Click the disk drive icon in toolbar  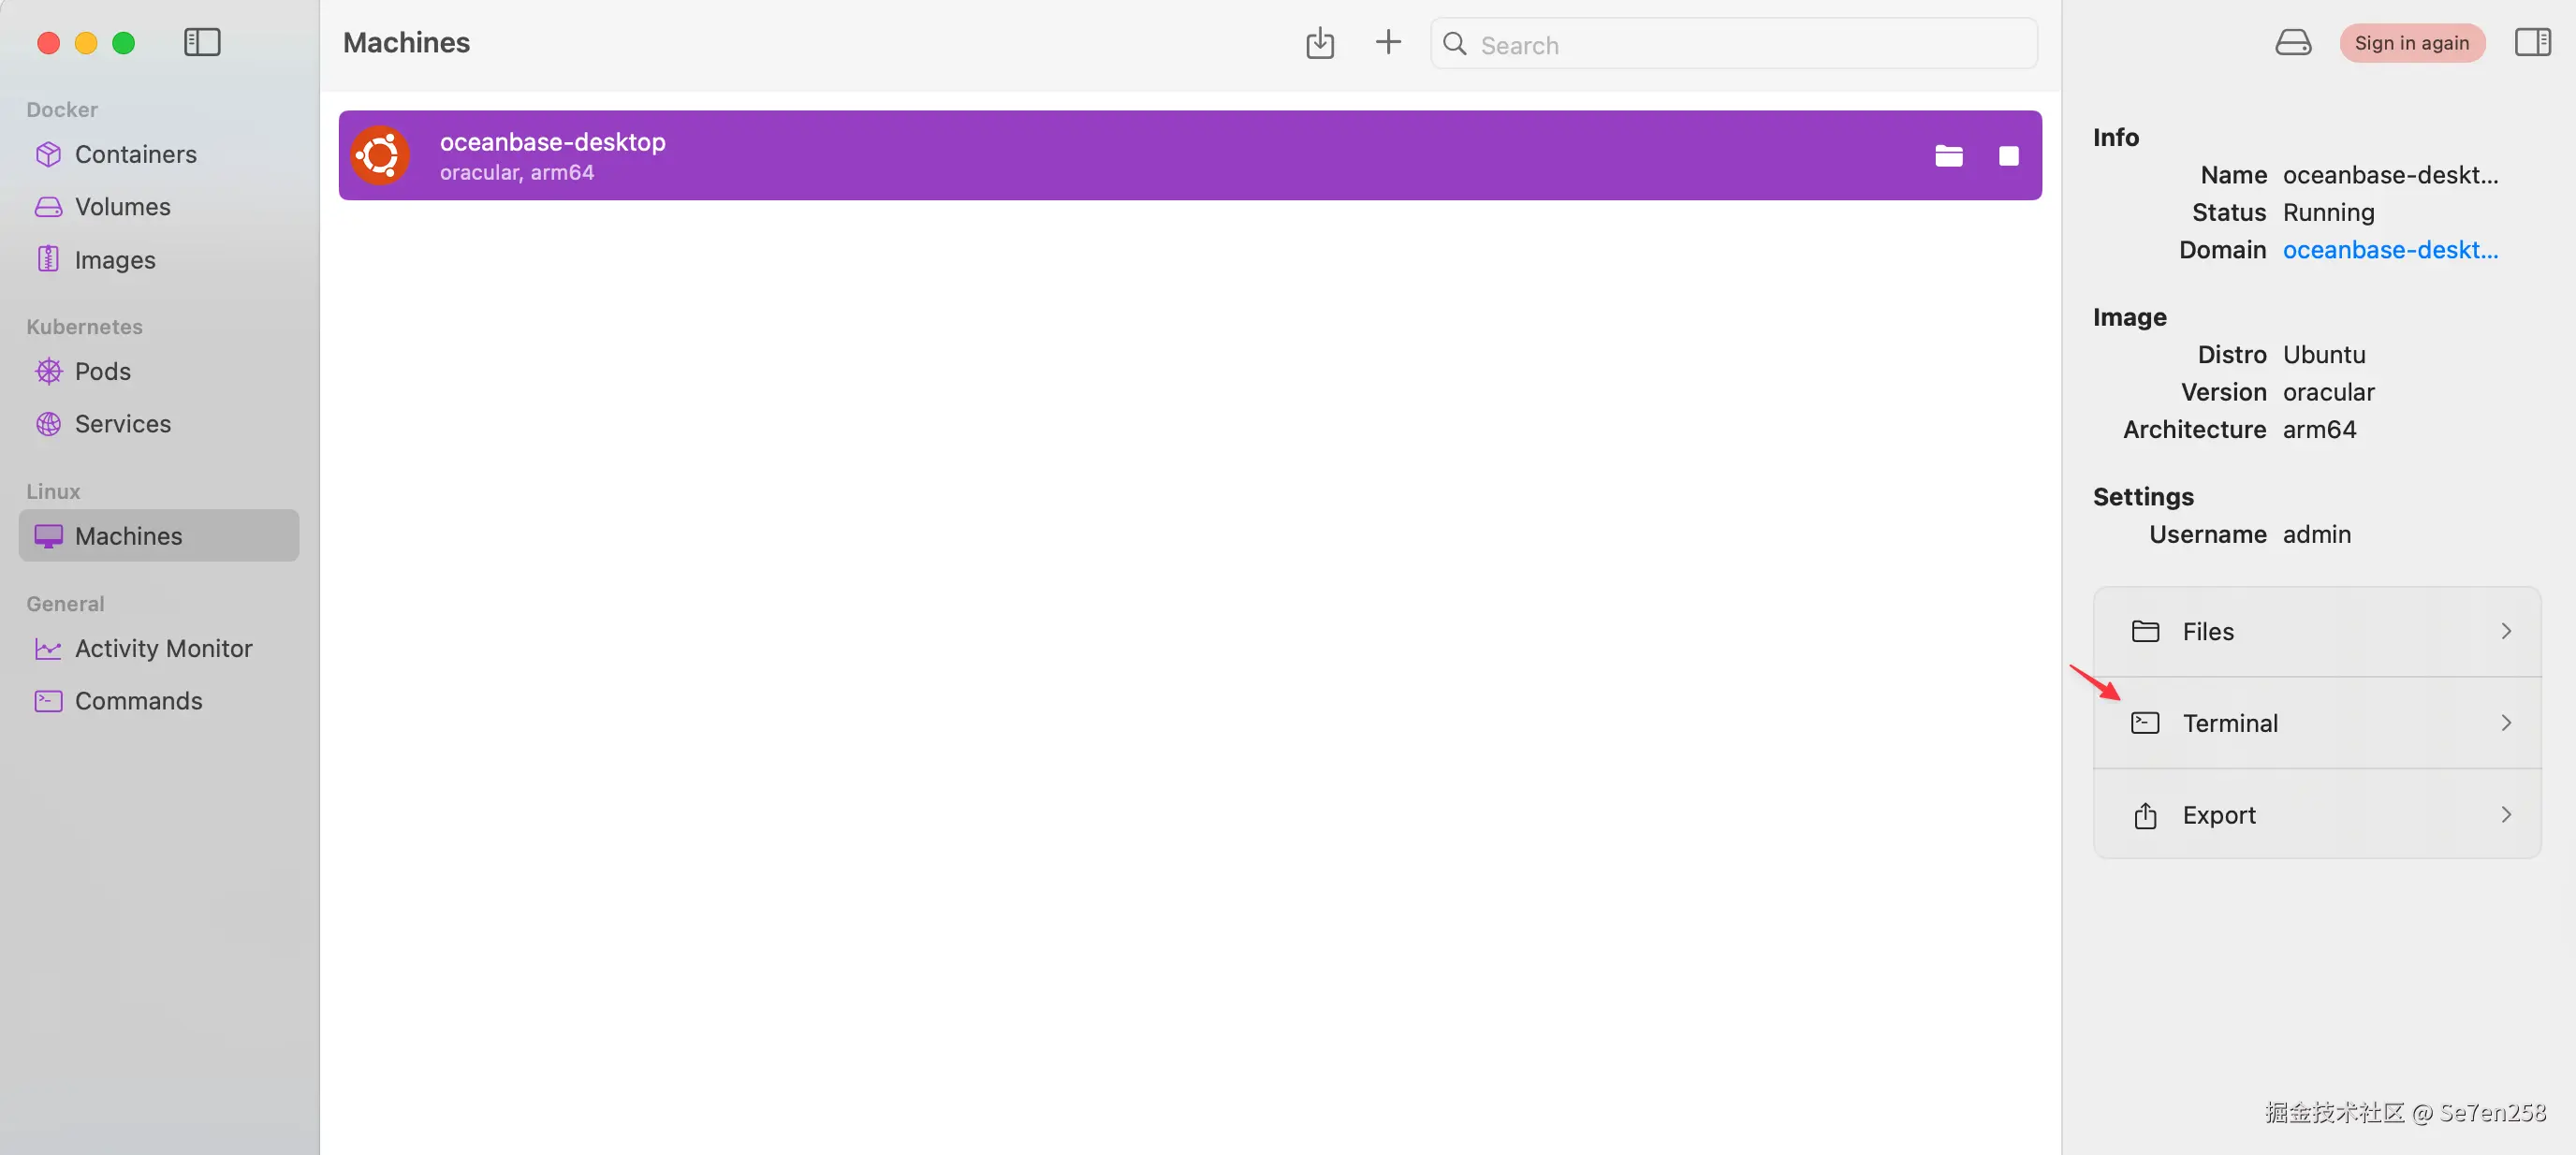tap(2292, 42)
